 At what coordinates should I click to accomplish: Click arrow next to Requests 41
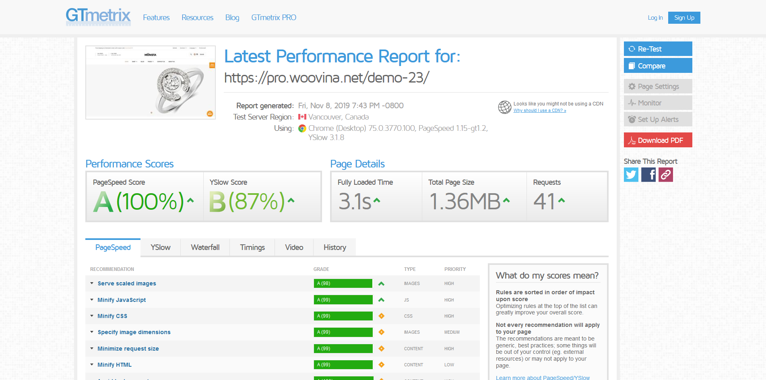click(x=562, y=200)
